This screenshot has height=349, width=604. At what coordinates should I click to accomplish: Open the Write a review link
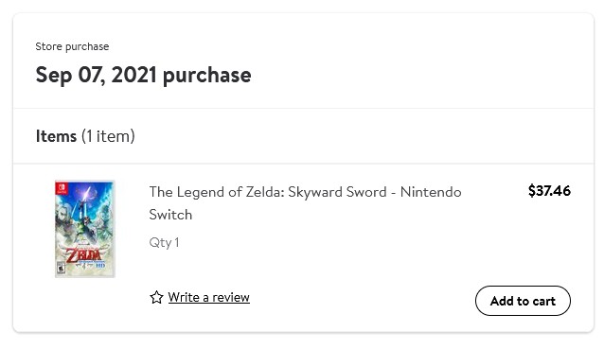pos(209,297)
